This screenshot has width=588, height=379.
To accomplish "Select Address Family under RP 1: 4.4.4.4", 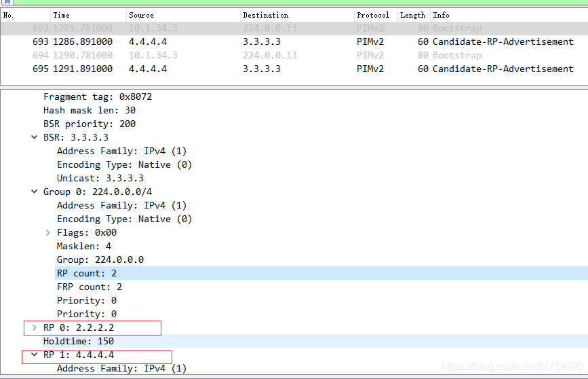I will click(x=121, y=369).
